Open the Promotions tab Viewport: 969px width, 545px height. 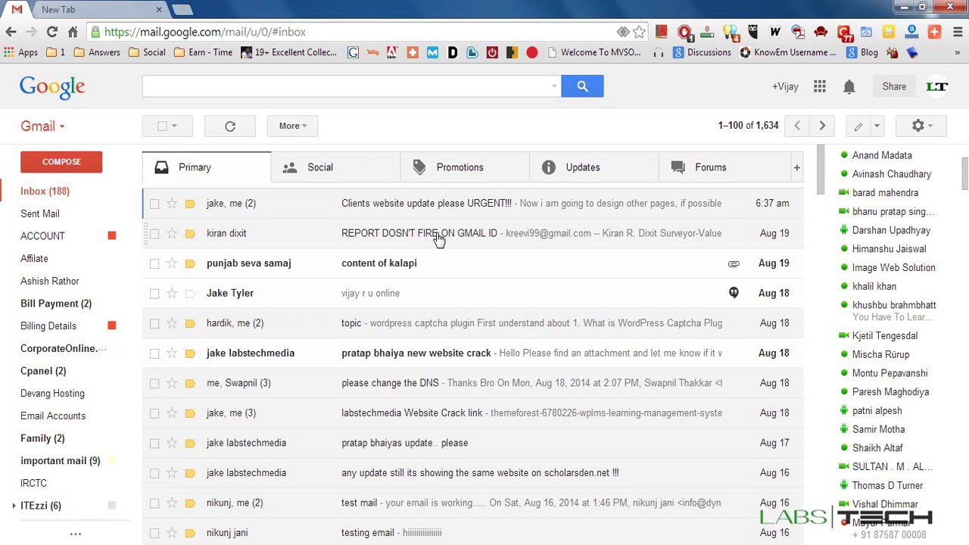point(465,167)
